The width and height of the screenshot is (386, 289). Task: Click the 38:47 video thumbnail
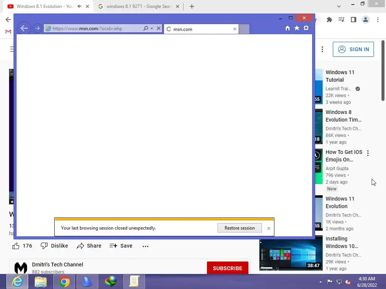(x=291, y=255)
